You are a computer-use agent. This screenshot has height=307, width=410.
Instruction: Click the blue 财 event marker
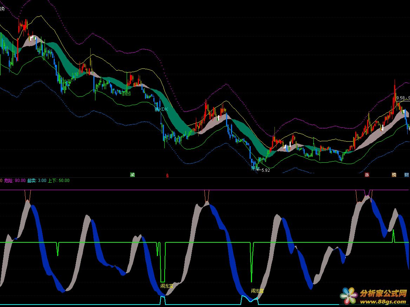[406, 175]
